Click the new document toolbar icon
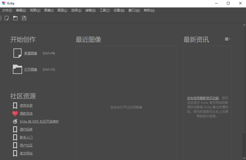The image size is (246, 160). coord(7,18)
